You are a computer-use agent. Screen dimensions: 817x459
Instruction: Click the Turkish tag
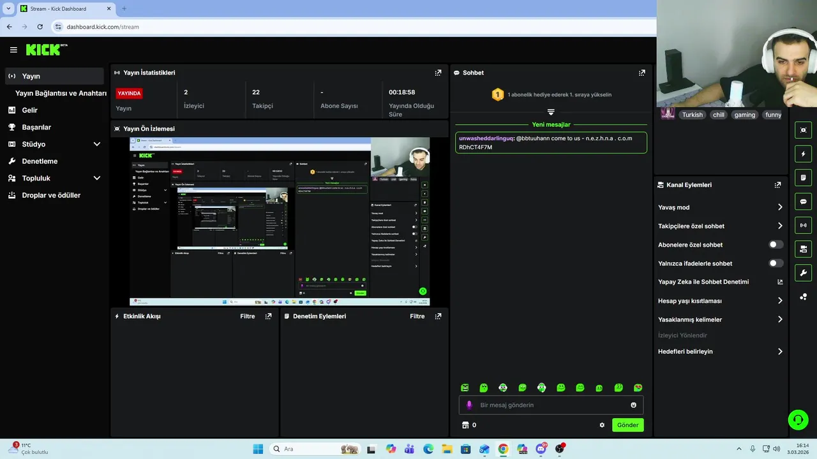coord(692,115)
